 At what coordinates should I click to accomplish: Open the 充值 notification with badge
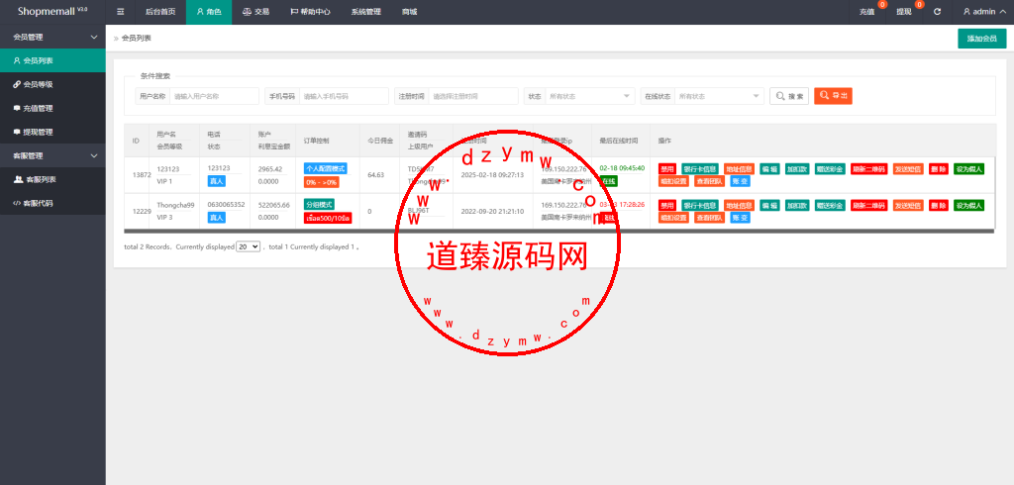pyautogui.click(x=867, y=12)
